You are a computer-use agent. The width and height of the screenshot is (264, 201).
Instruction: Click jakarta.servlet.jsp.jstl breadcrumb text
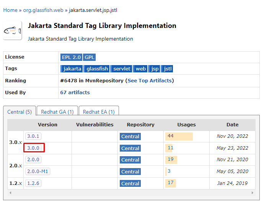(93, 10)
